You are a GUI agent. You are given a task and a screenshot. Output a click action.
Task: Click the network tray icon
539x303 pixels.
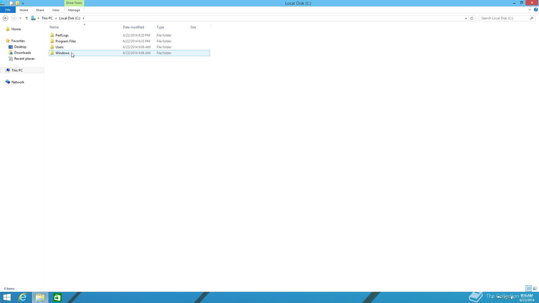point(506,298)
